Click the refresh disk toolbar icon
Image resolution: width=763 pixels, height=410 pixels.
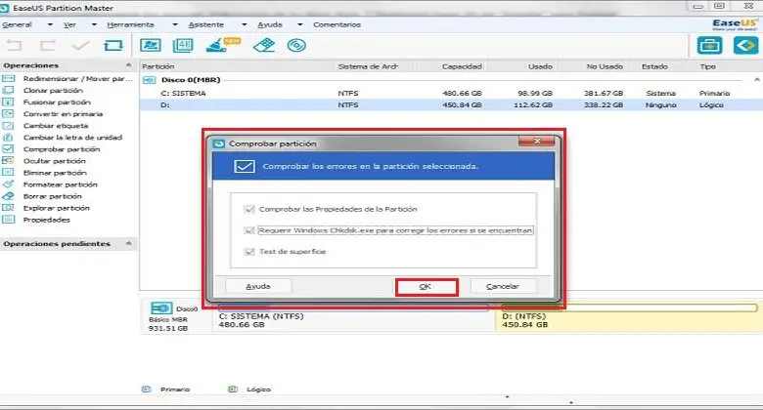(113, 46)
